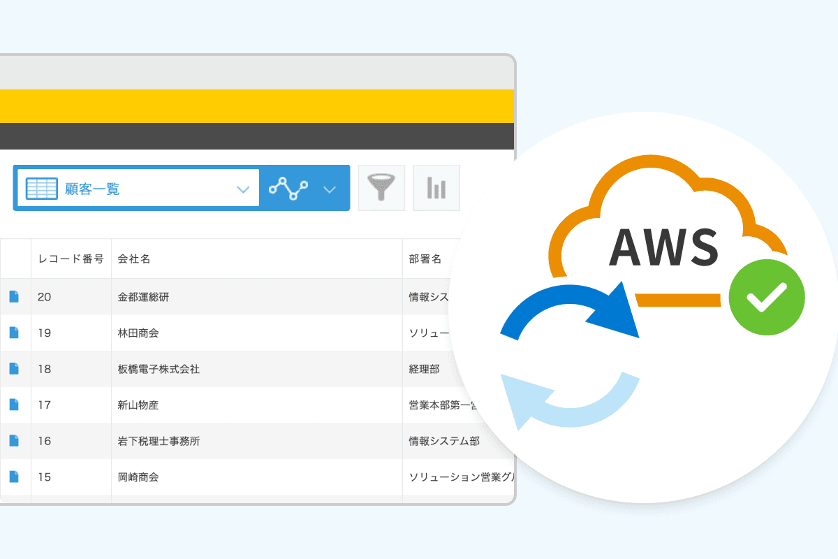838x559 pixels.
Task: Select the 金都運総研 company cell
Action: tap(257, 297)
